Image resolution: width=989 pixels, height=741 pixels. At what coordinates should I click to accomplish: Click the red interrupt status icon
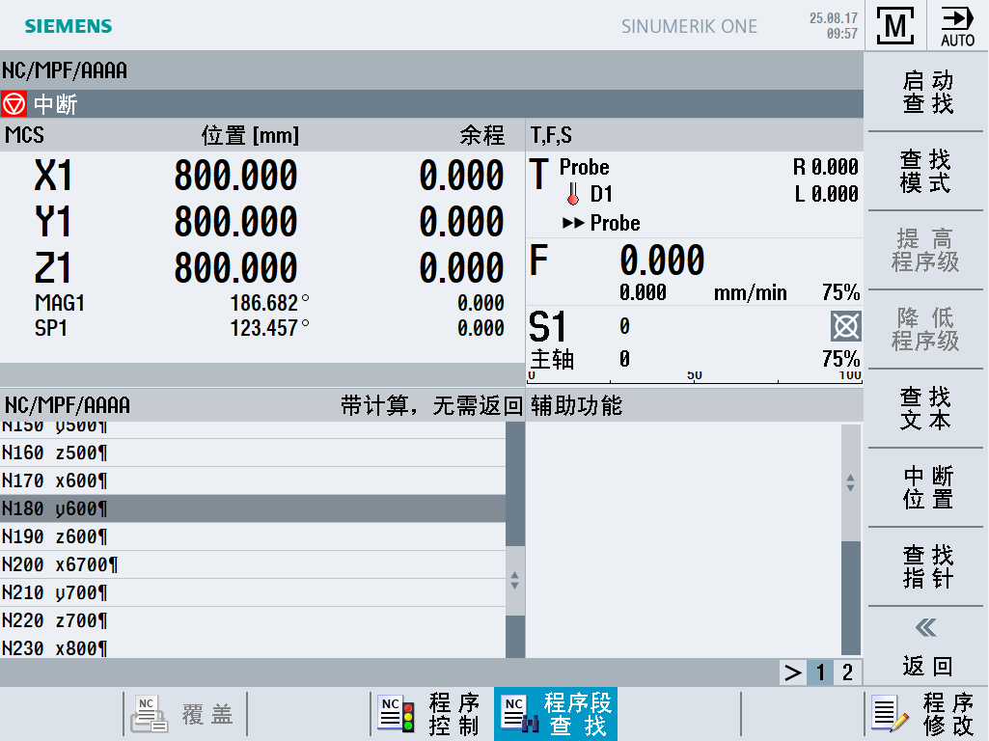click(x=14, y=104)
